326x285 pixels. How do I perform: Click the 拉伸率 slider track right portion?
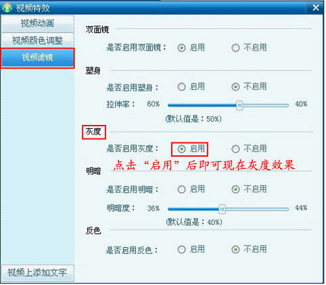pos(266,105)
